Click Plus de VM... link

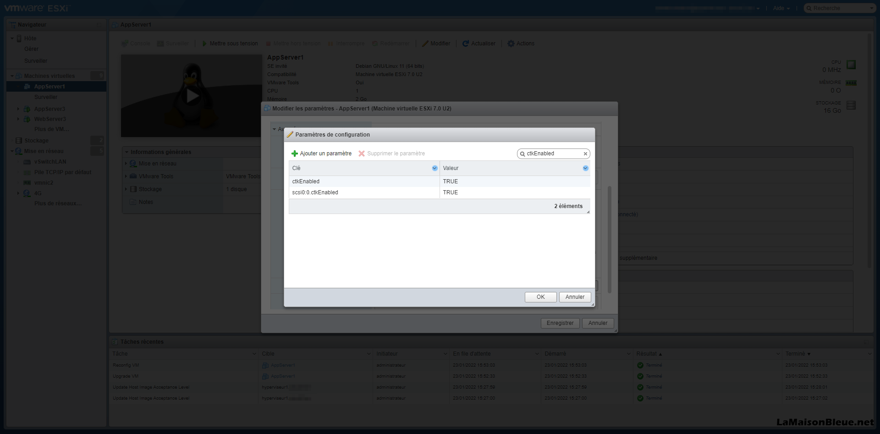[x=51, y=129]
